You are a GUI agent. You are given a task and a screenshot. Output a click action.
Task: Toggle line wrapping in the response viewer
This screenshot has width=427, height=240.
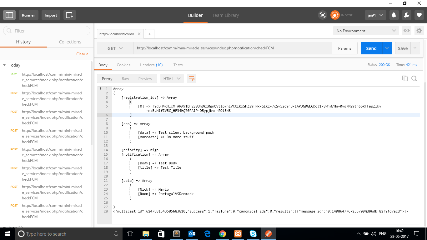click(x=192, y=78)
